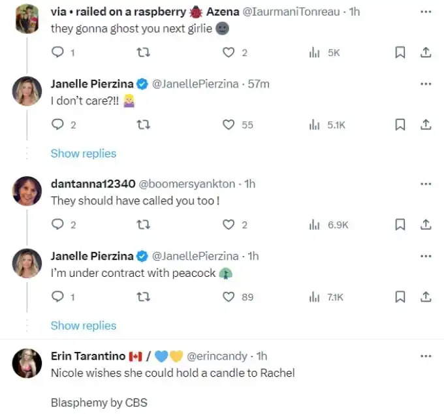
Task: Open more options on Erin Tarantino's tweet
Action: click(x=426, y=357)
